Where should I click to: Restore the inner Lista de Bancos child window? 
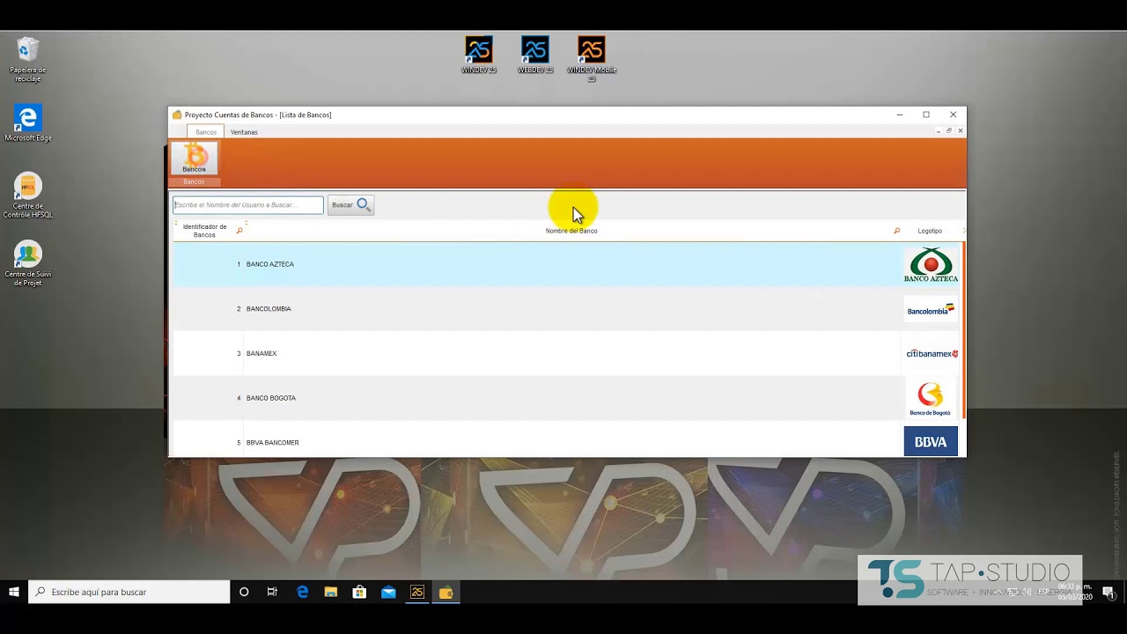(x=949, y=130)
